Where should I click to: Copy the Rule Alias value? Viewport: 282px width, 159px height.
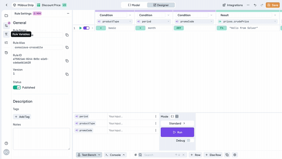tap(67, 47)
